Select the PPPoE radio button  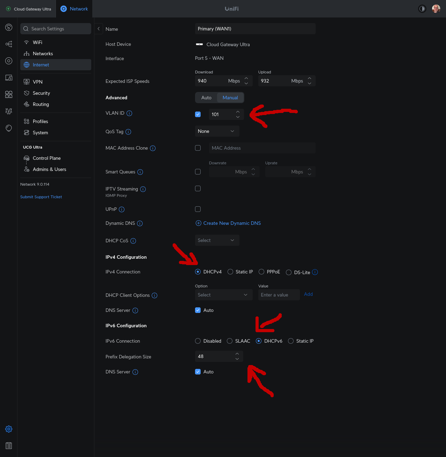(x=261, y=272)
